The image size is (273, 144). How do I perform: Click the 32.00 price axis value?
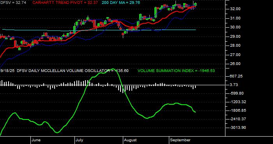[236, 9]
